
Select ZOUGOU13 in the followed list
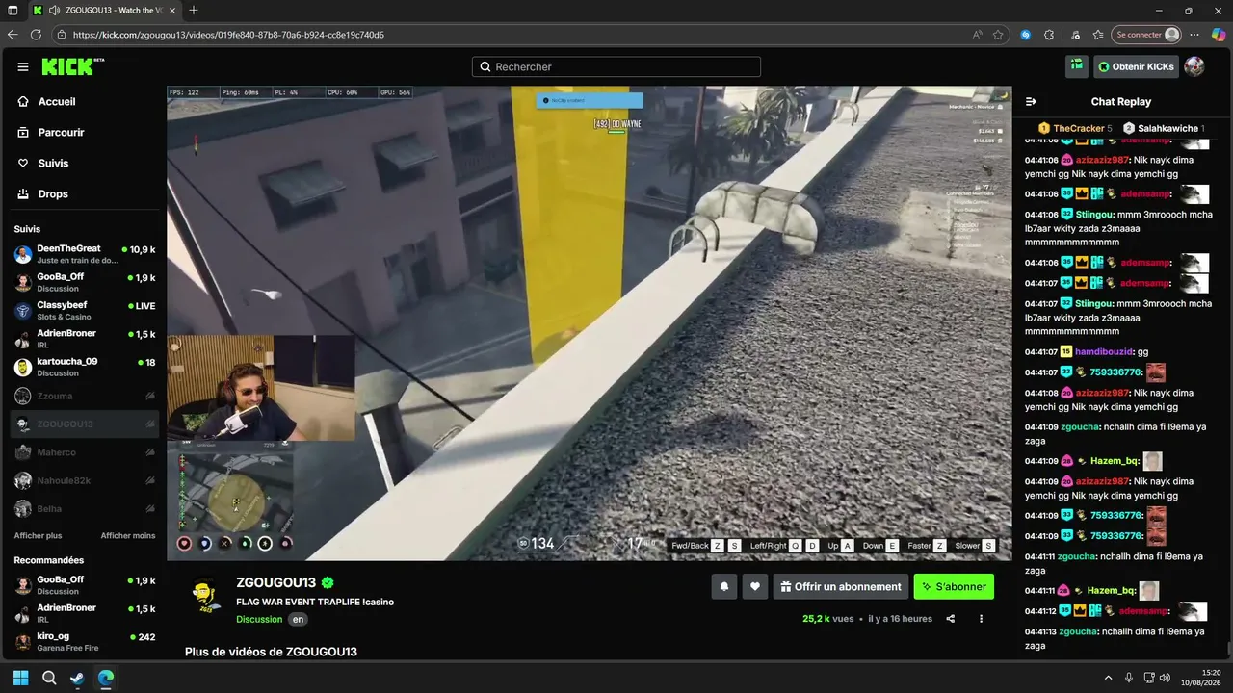click(85, 423)
